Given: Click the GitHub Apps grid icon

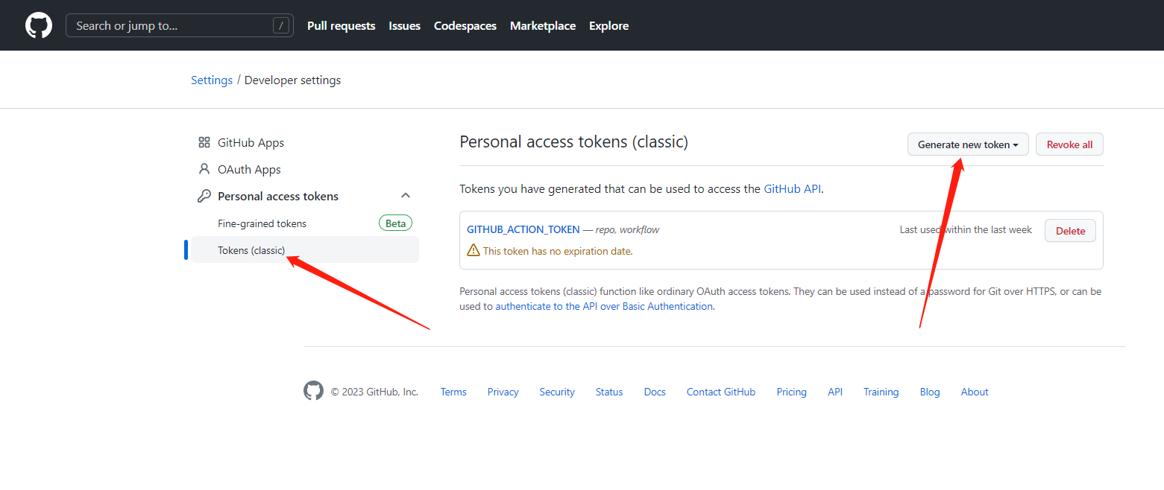Looking at the screenshot, I should 204,142.
